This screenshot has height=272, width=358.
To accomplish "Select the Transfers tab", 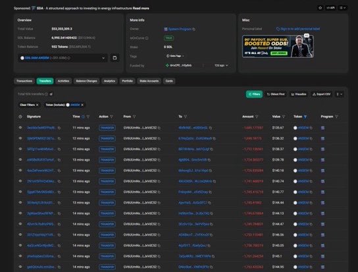I will coord(45,81).
